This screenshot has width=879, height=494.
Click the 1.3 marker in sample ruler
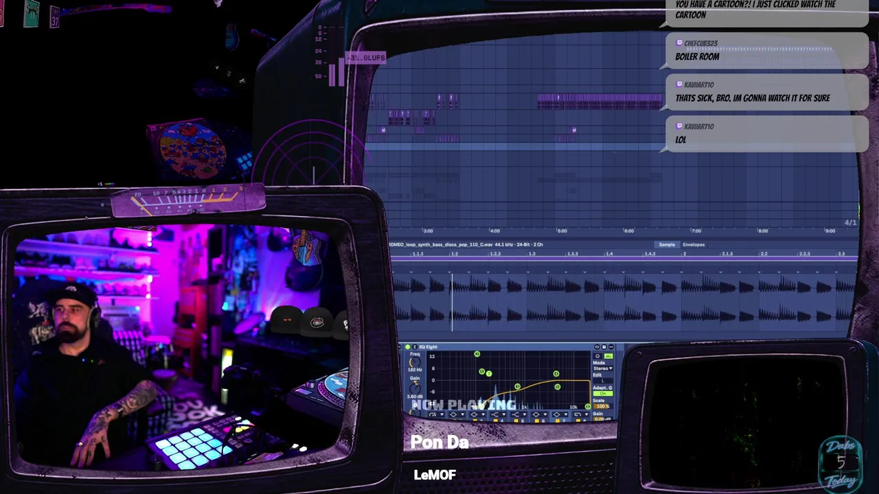pyautogui.click(x=532, y=254)
